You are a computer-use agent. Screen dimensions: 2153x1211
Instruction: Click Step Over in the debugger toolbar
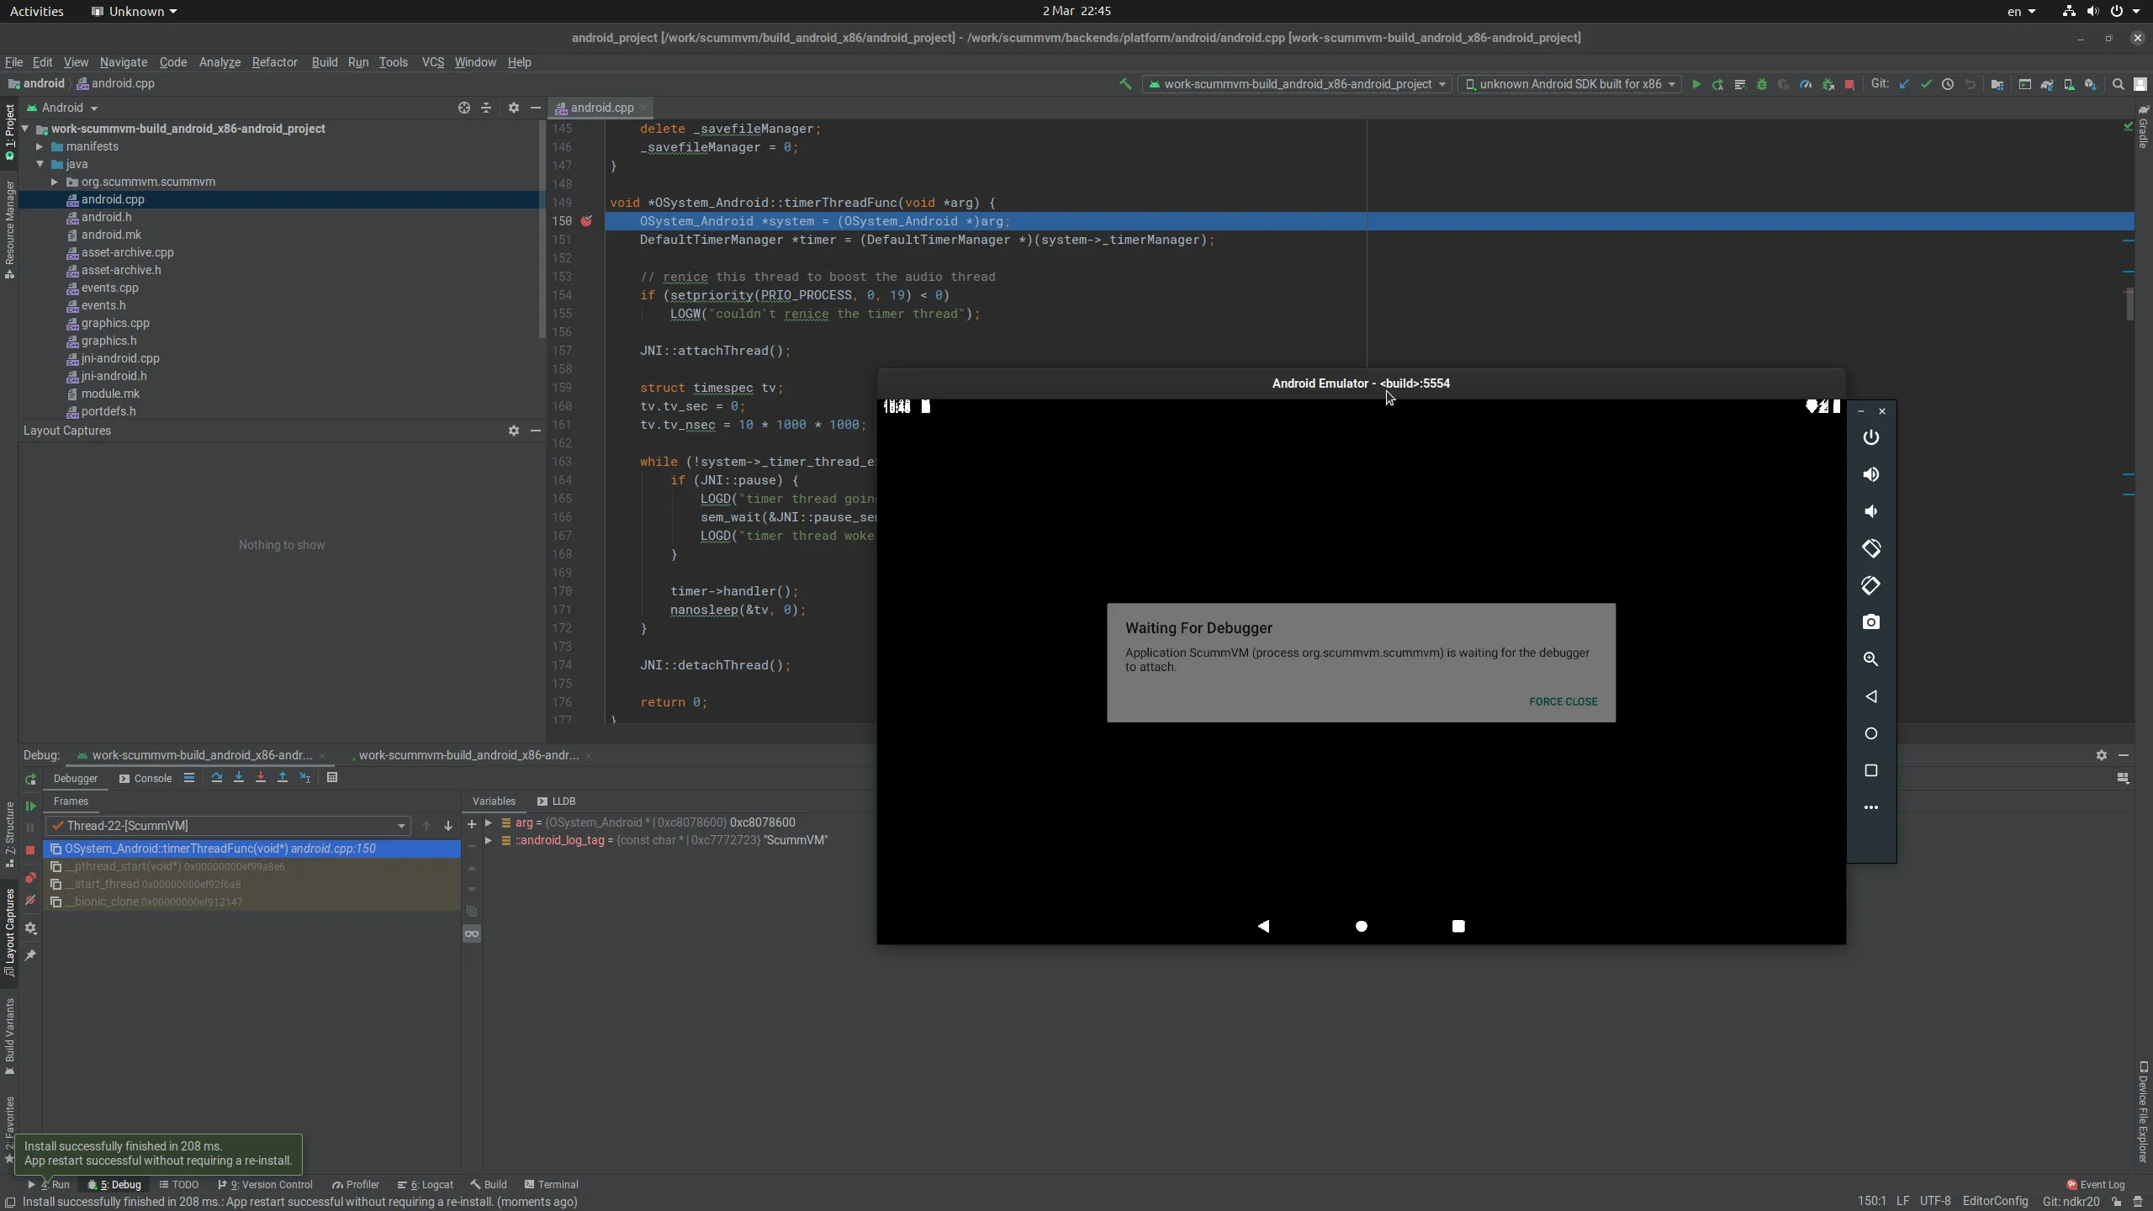tap(217, 778)
